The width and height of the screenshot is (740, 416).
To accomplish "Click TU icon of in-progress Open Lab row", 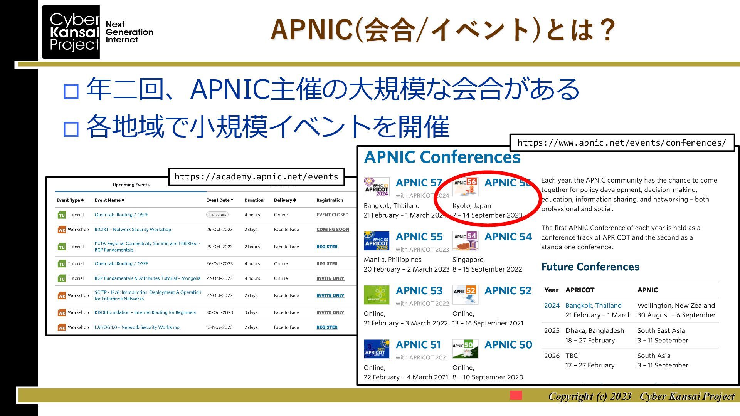I will tap(62, 215).
